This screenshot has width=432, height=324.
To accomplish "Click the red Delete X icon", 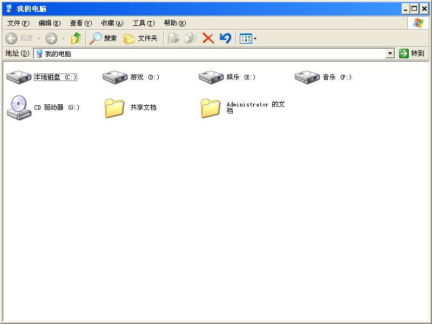I will coord(208,38).
